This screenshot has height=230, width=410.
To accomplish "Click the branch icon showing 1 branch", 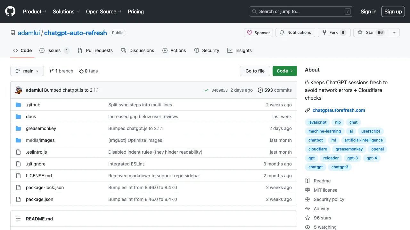I will point(52,71).
